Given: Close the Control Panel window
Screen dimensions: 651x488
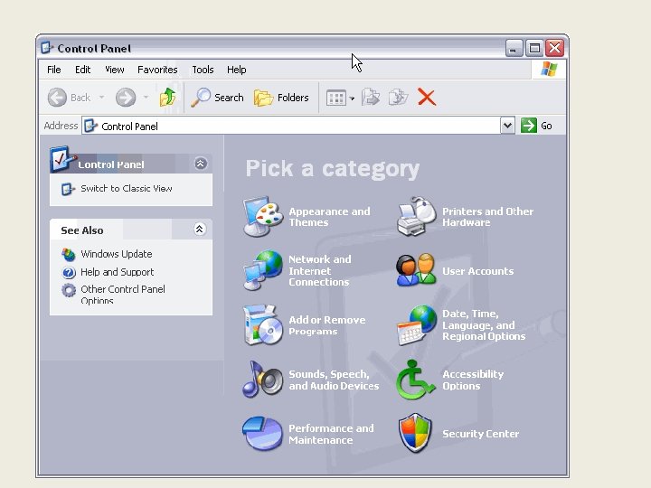Looking at the screenshot, I should (554, 48).
